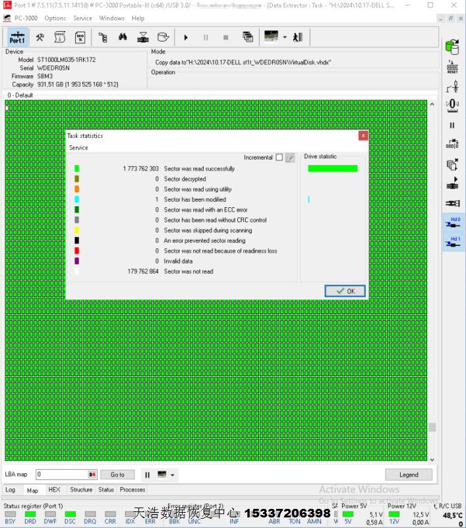Image resolution: width=466 pixels, height=528 pixels.
Task: Click the Legend button
Action: [409, 475]
